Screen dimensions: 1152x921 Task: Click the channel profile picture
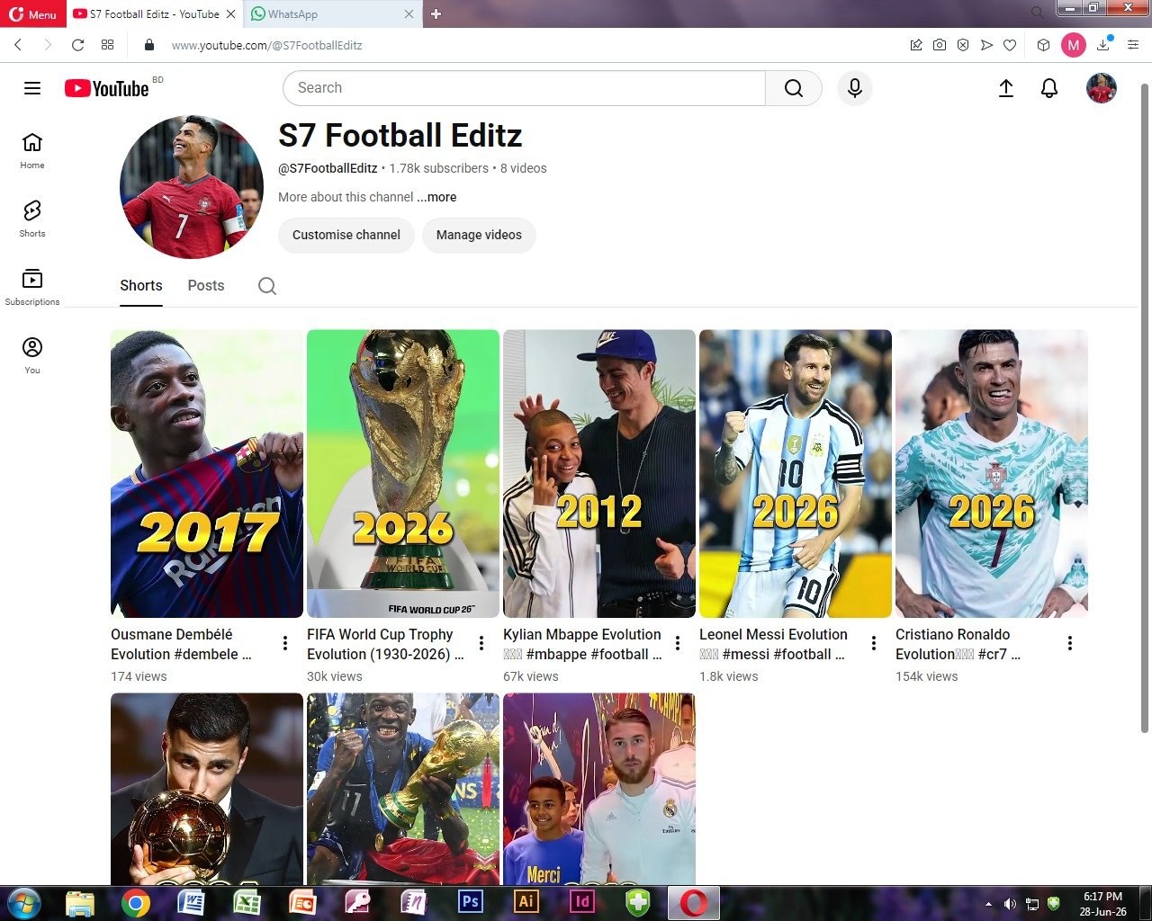192,187
